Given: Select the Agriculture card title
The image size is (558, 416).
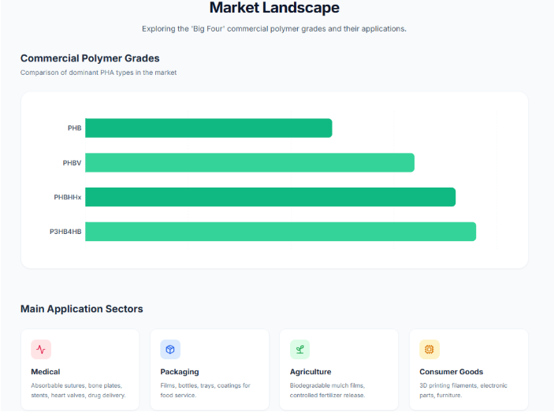Looking at the screenshot, I should tap(311, 372).
